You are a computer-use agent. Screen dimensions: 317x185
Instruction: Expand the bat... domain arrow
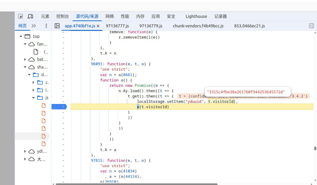click(x=25, y=60)
